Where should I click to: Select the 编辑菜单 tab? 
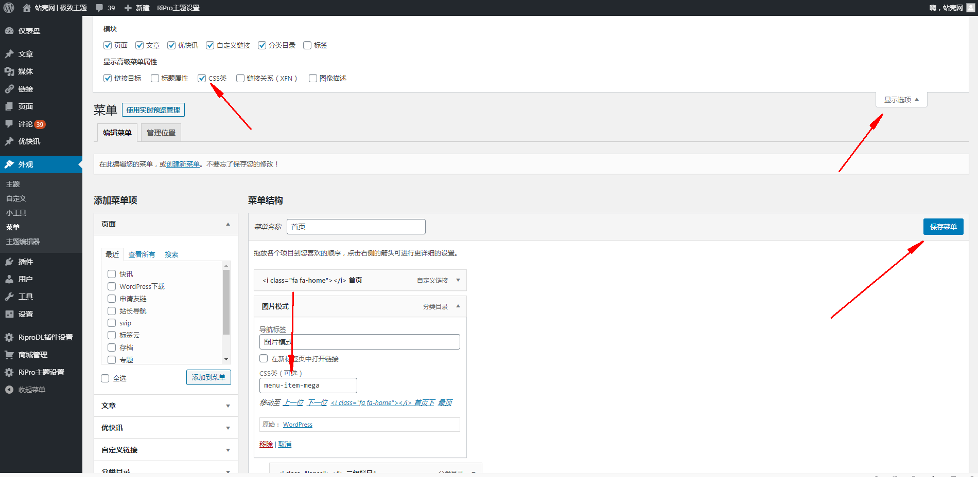[x=117, y=133]
